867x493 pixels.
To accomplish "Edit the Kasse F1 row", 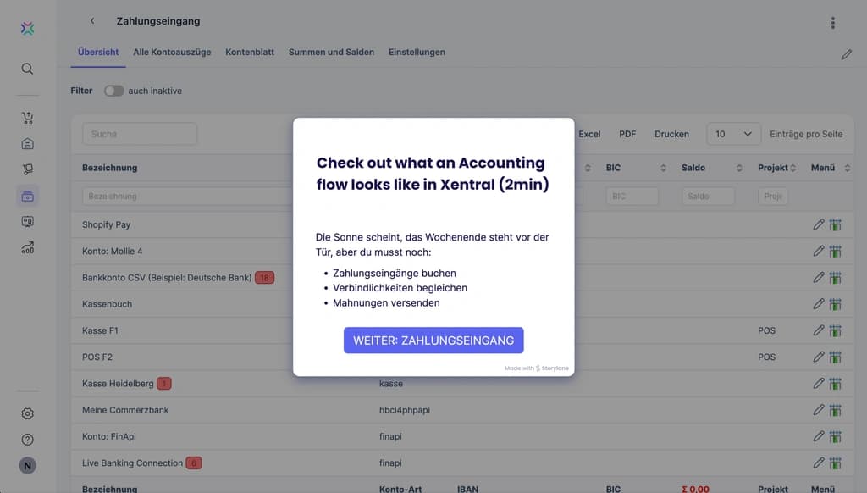I will [x=819, y=330].
